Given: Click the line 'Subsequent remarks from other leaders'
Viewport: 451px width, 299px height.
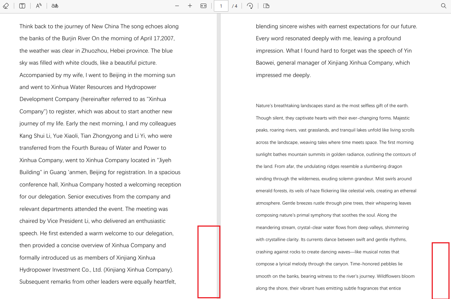Looking at the screenshot, I should point(98,282).
